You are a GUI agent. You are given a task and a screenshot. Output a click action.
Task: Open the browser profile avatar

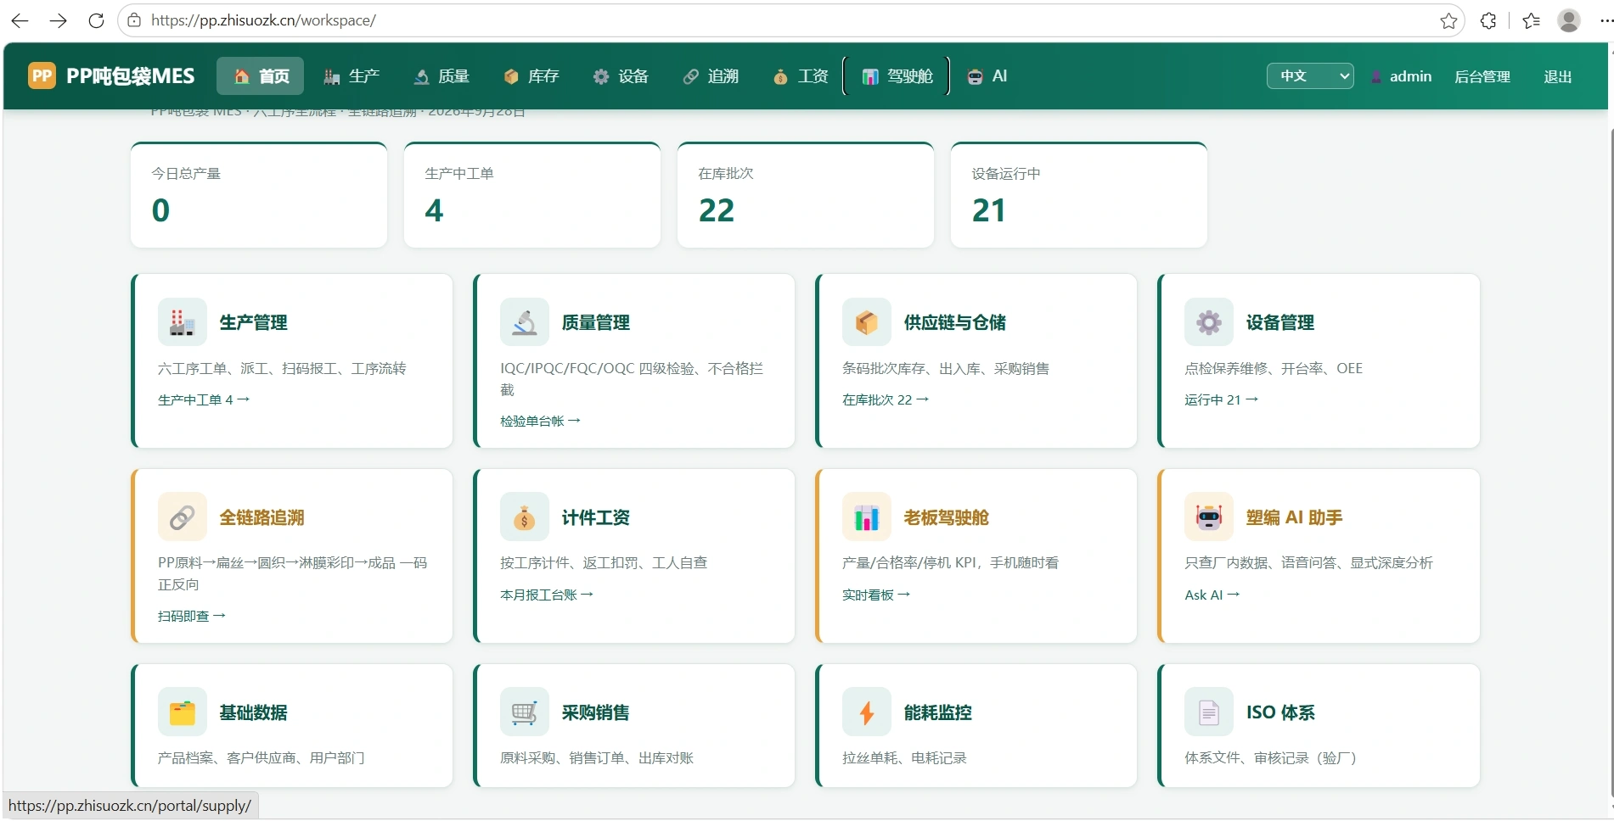1569,20
